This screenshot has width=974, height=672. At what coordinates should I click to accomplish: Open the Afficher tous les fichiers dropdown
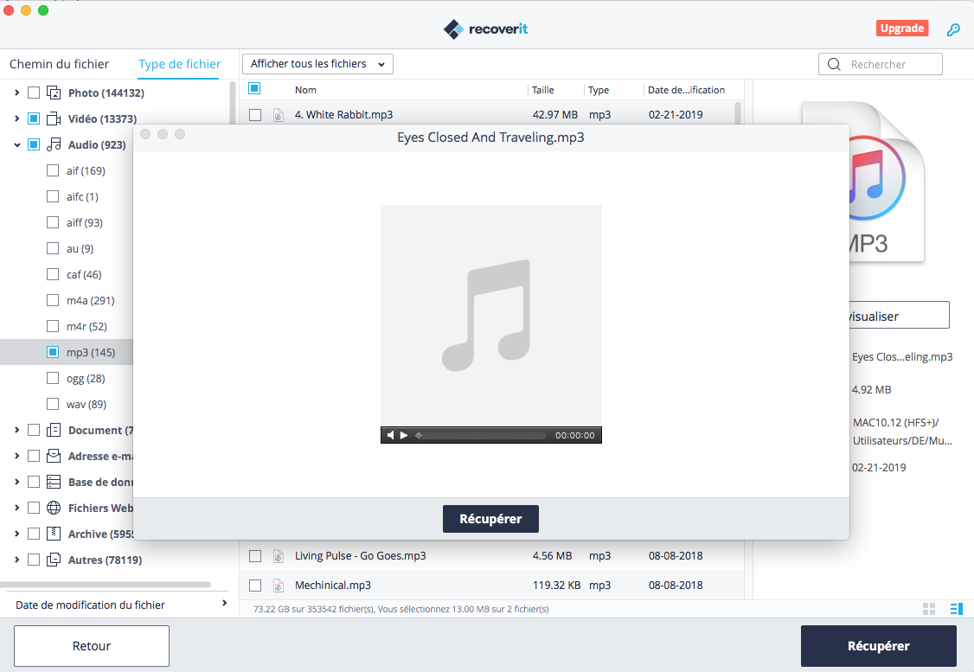point(317,64)
